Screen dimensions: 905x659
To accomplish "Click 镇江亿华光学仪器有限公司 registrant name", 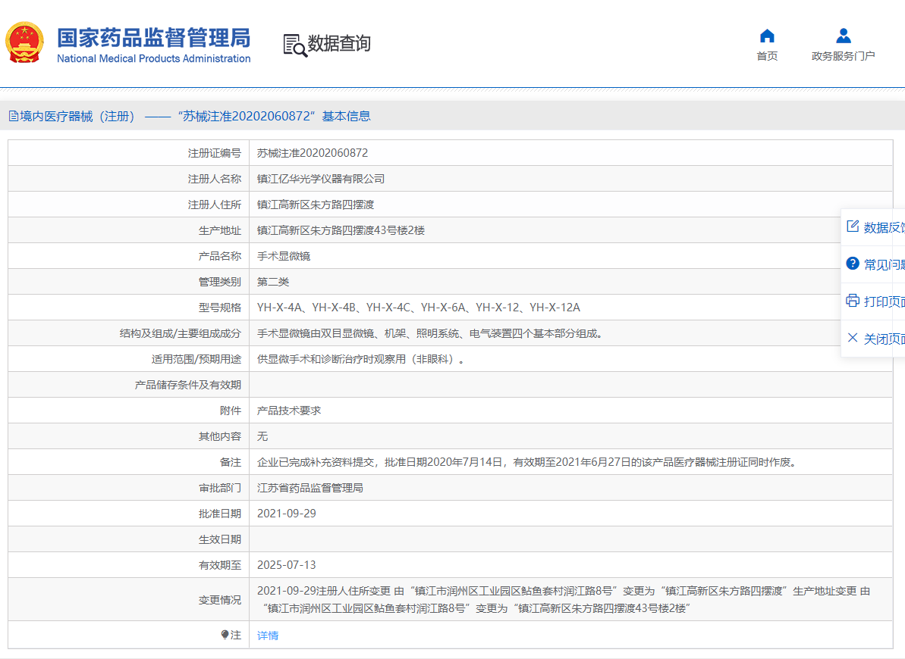I will tap(321, 179).
